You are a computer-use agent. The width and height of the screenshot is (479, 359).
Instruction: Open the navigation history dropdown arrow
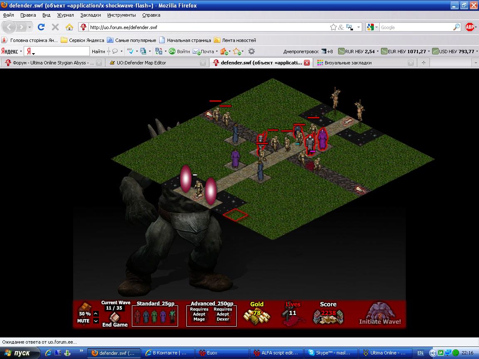pyautogui.click(x=30, y=27)
